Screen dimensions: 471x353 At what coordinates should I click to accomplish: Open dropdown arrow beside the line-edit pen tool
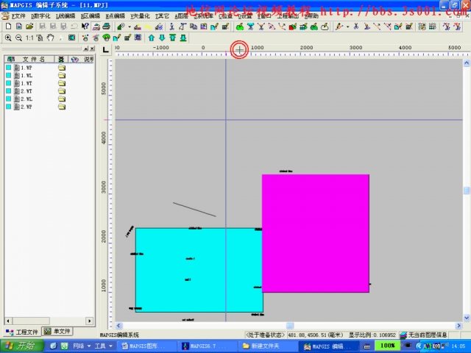347,26
